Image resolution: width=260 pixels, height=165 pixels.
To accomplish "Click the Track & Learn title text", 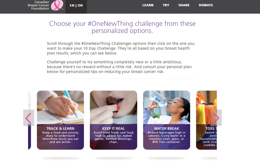I will [x=60, y=129].
